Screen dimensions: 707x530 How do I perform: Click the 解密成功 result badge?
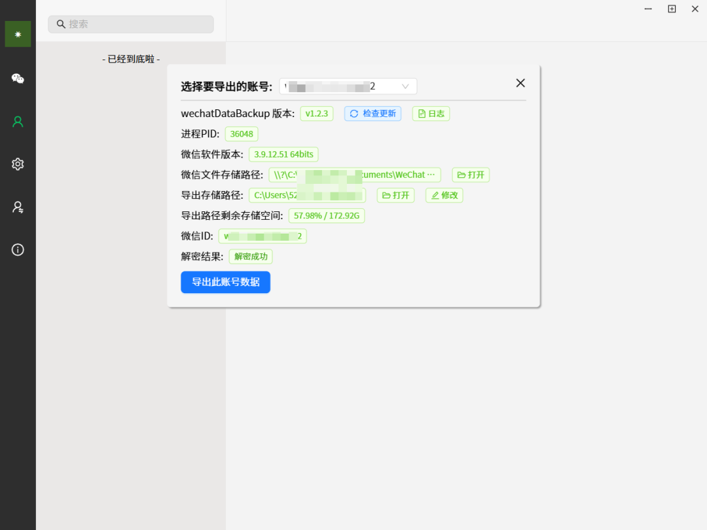click(250, 256)
